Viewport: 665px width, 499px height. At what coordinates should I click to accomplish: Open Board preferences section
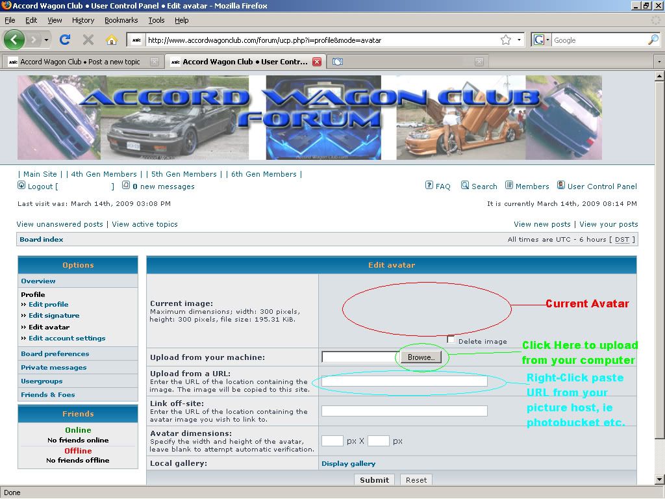click(55, 354)
